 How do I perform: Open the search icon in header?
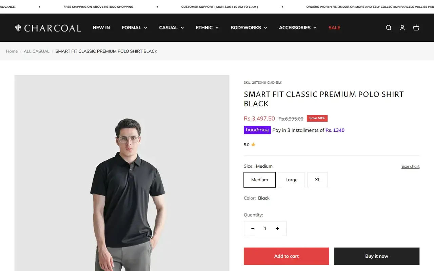click(x=389, y=28)
